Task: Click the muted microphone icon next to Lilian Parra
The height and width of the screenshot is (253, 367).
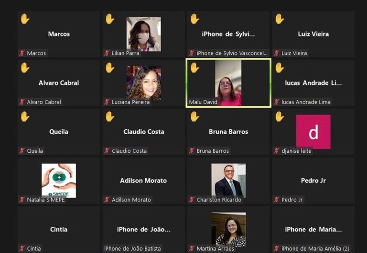Action: pos(107,53)
